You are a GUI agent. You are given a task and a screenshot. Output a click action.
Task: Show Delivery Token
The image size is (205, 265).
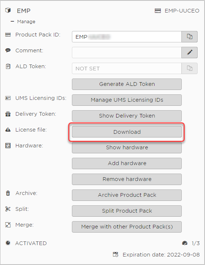[127, 116]
